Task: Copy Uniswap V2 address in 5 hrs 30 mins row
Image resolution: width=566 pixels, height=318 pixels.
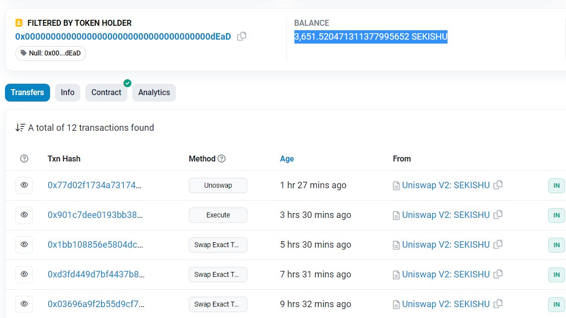Action: pyautogui.click(x=498, y=244)
